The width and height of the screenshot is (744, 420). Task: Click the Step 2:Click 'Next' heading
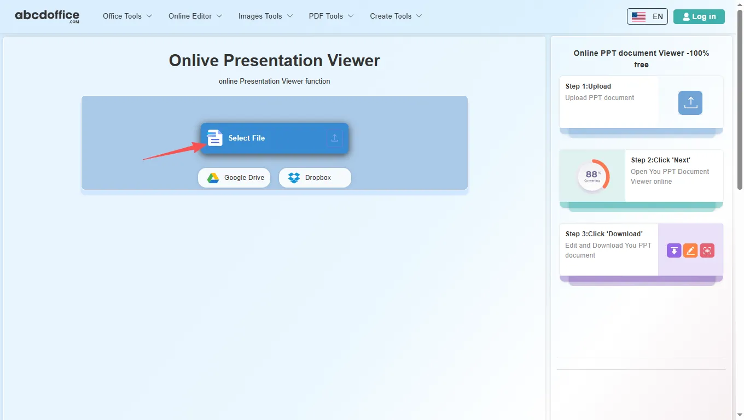[x=661, y=160]
